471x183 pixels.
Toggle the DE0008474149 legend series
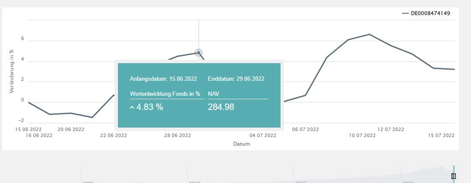[x=430, y=13]
